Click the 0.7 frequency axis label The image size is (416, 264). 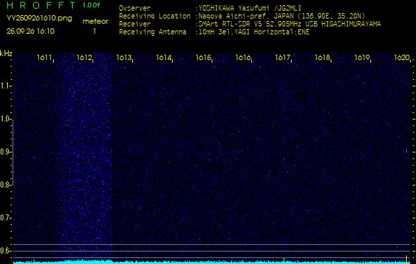pyautogui.click(x=6, y=217)
